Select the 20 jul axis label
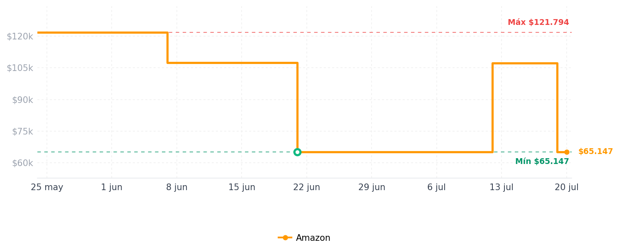 point(567,187)
